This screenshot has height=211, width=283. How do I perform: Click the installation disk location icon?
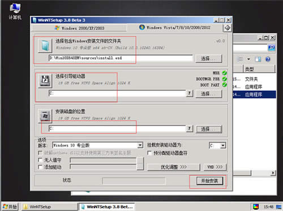point(45,116)
